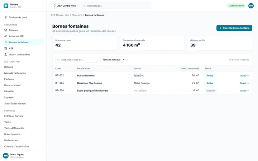This screenshot has height=161, width=258.
Task: Click the Conso. mensuelle column header
Action: coord(190,68)
